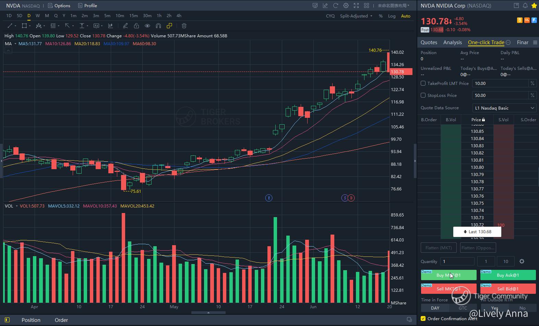Toggle drawings visibility with the eye icon
Image resolution: width=539 pixels, height=326 pixels.
click(x=147, y=26)
